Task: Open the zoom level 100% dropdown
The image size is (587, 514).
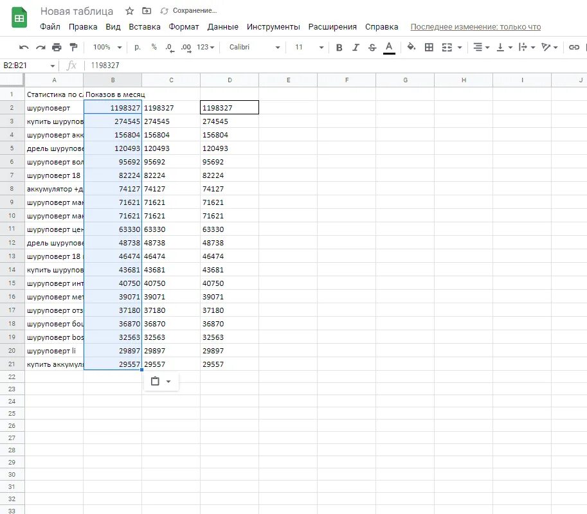Action: (105, 47)
